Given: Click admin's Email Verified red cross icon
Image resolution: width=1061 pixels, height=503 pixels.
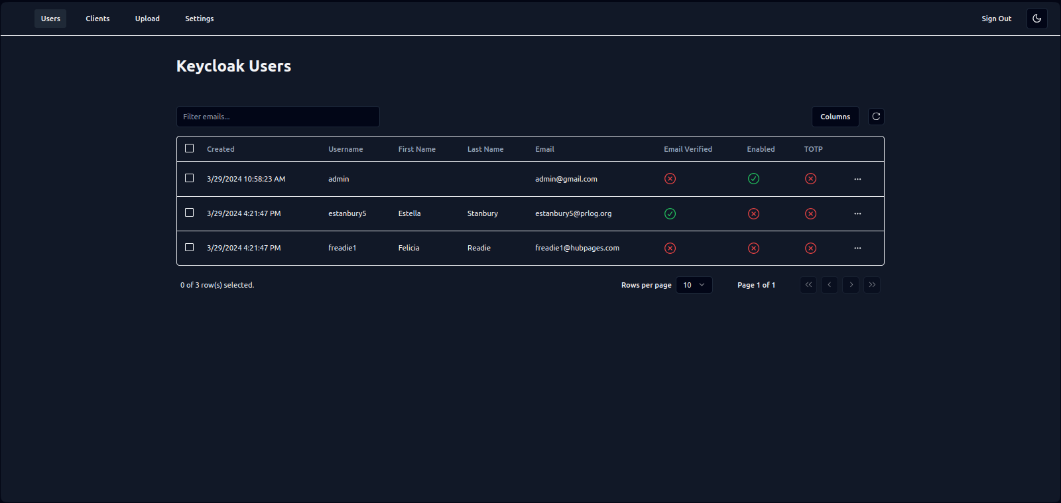Looking at the screenshot, I should (x=670, y=179).
